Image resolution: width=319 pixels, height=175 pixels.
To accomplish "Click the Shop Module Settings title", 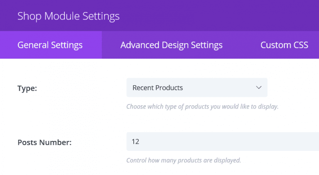I will pyautogui.click(x=69, y=16).
